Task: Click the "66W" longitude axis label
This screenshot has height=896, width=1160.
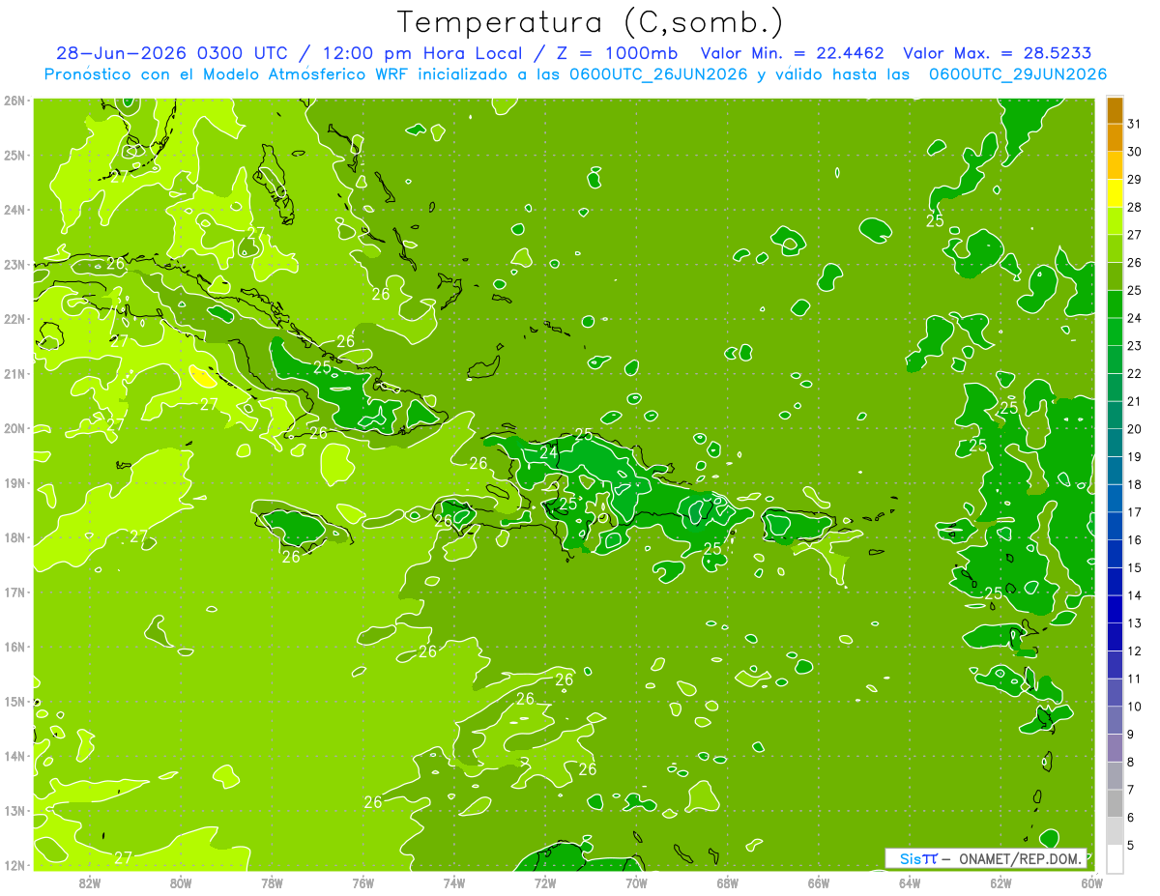Action: 819,882
